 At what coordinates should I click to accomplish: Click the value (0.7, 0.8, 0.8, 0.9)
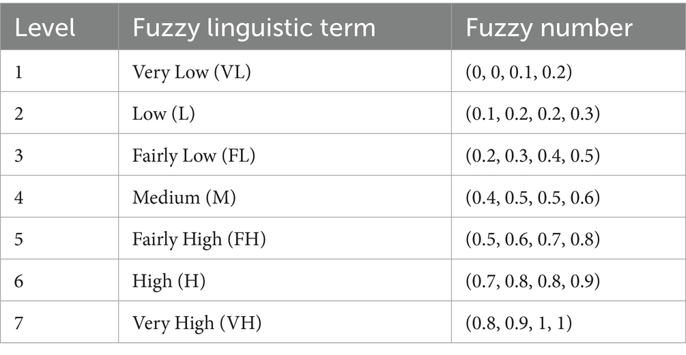pyautogui.click(x=532, y=281)
